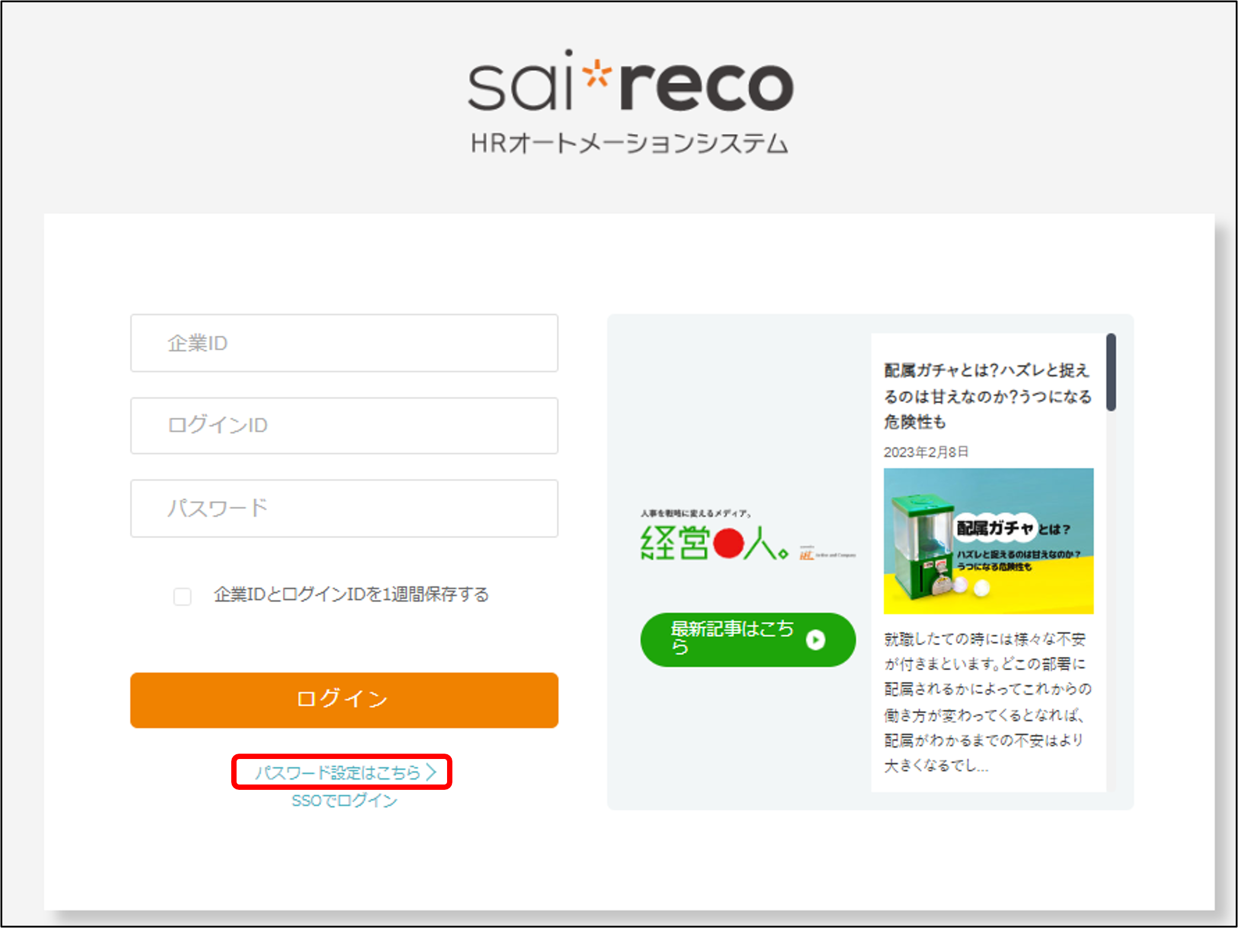Click into the ログインID field

point(344,426)
